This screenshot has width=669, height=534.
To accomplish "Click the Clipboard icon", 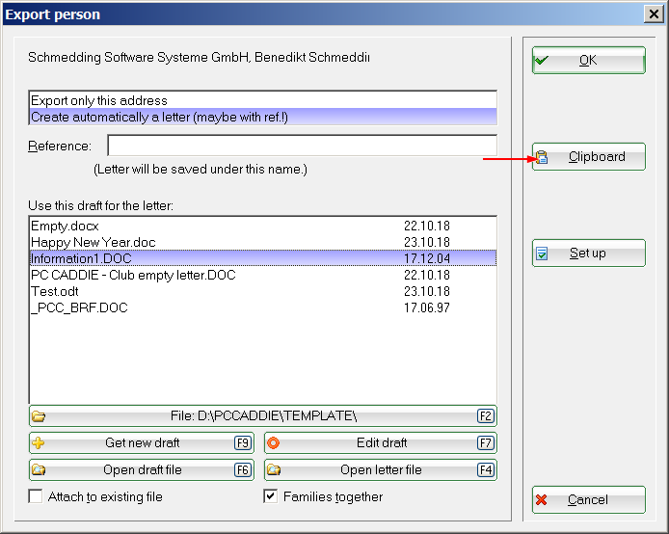I will click(x=542, y=157).
